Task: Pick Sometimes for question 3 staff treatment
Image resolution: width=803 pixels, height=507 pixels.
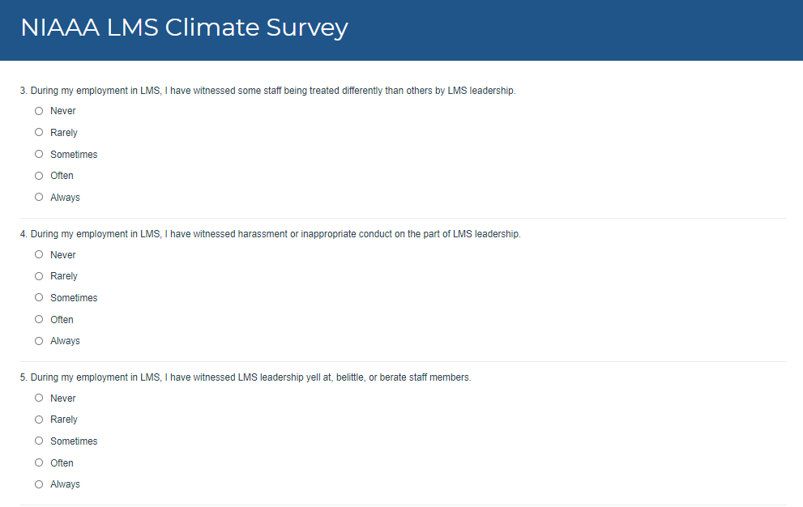Action: click(39, 154)
